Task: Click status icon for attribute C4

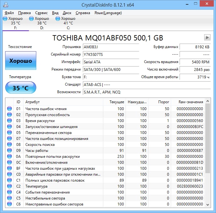Action: (x=9, y=192)
